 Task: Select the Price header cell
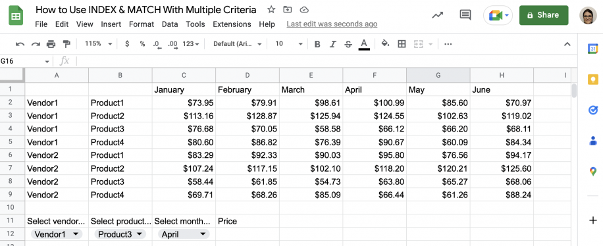(x=248, y=221)
